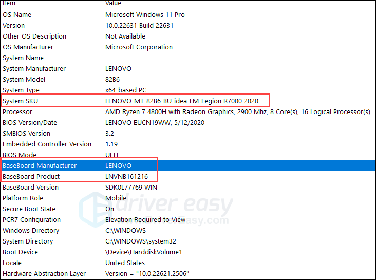Select the System Type row label
The image size is (376, 280).
[x=21, y=90]
